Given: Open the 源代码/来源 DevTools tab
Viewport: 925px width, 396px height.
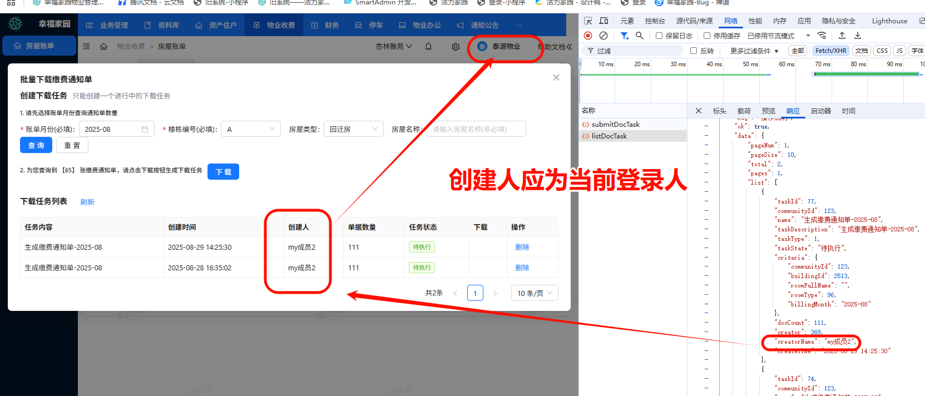Looking at the screenshot, I should 694,21.
